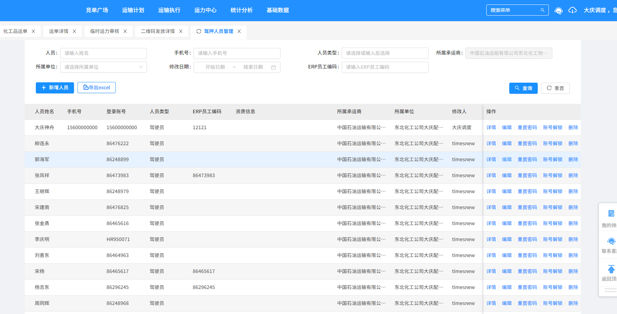Open the 基础数据 menu

point(278,10)
